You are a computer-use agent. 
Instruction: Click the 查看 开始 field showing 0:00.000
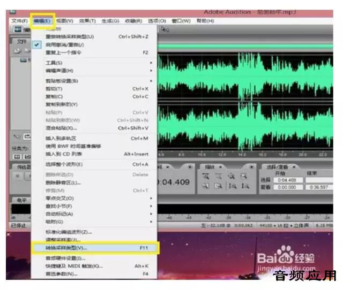click(288, 187)
